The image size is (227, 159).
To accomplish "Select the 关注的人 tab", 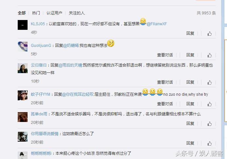I will 76,13.
